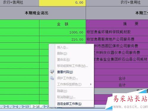Click the 1000.00 amount cell
Viewport: 148px width, 111px height.
click(x=62, y=32)
